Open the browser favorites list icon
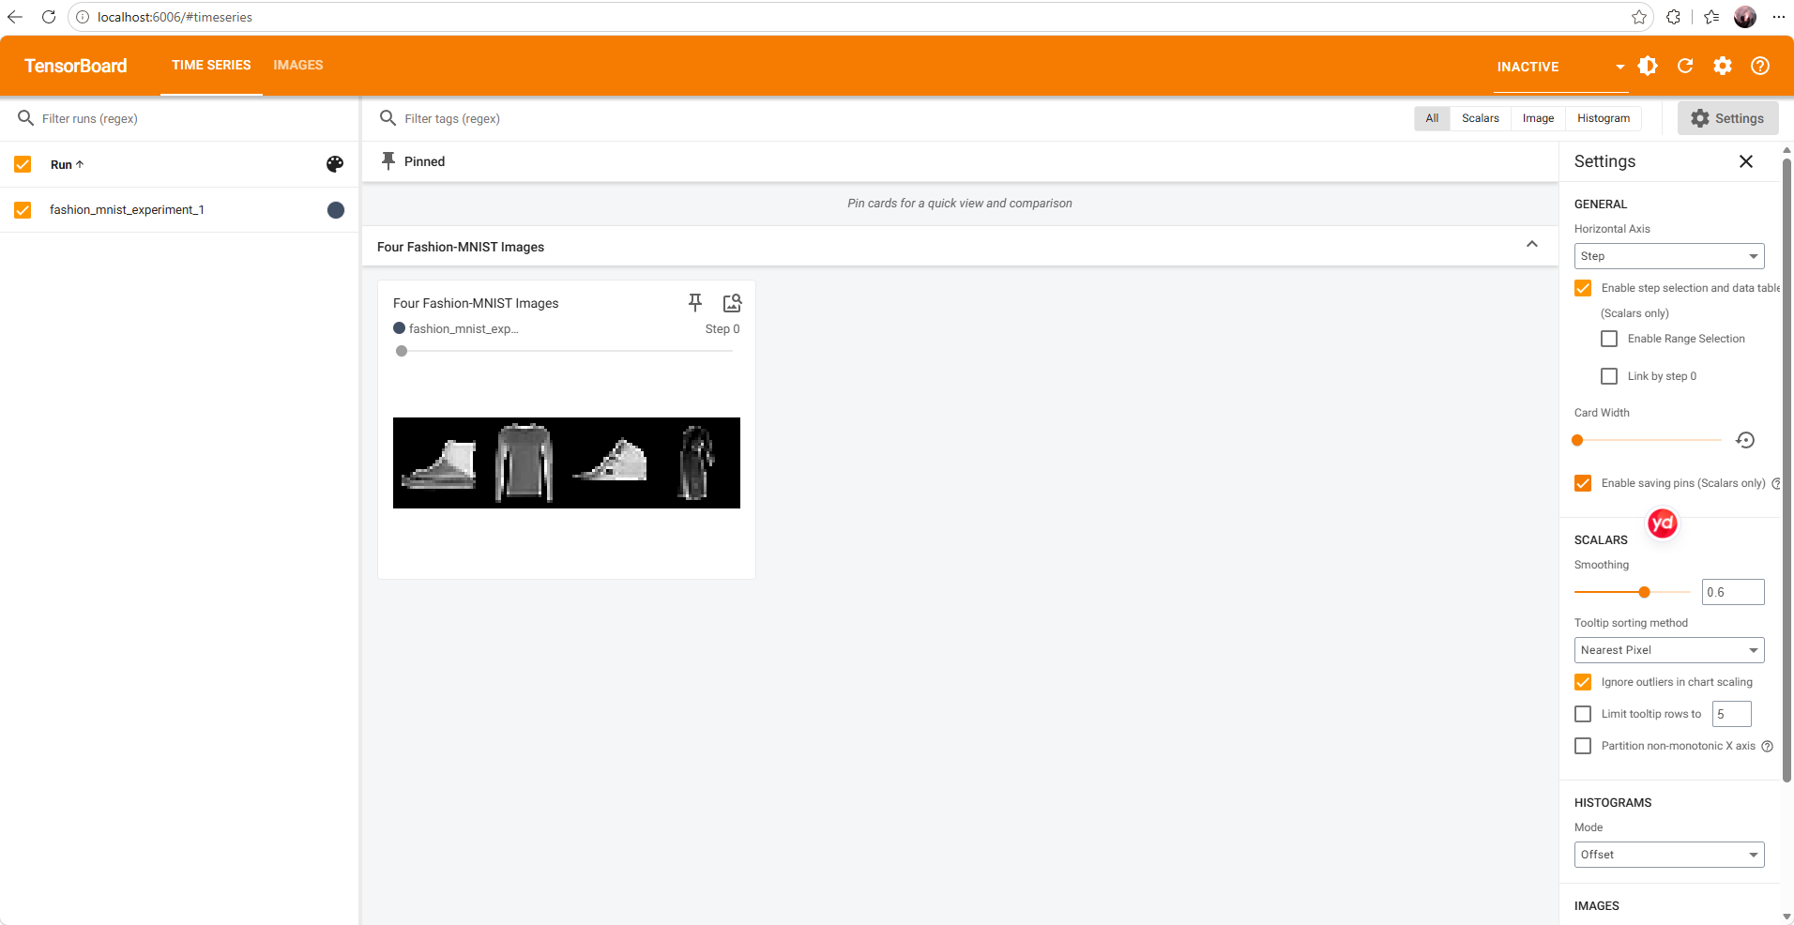 point(1711,17)
